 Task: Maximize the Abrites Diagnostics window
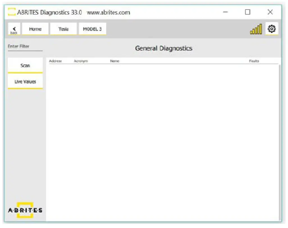248,12
